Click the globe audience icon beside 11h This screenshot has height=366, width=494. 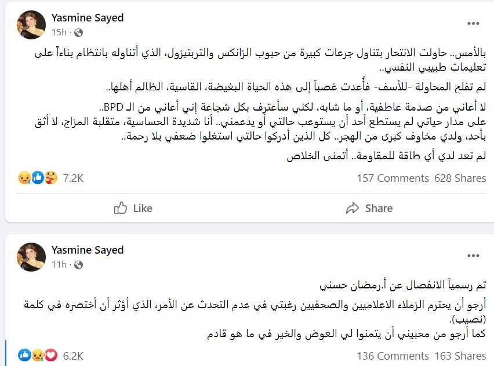tap(79, 265)
